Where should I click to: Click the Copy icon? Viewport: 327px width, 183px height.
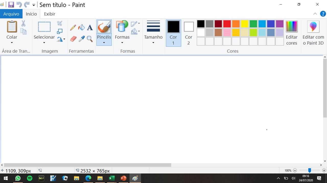pos(23,31)
